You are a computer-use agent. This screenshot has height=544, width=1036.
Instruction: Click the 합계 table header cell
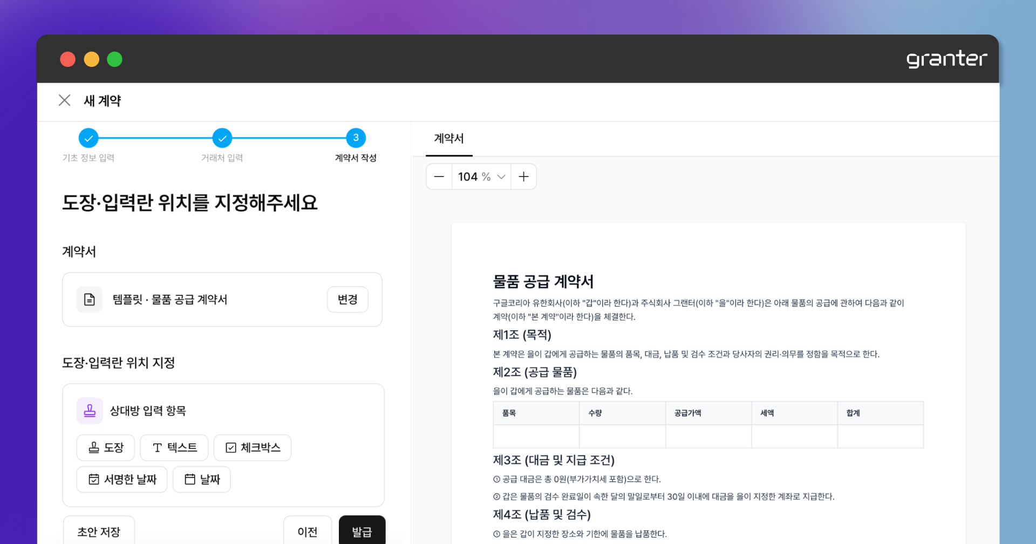(x=881, y=413)
